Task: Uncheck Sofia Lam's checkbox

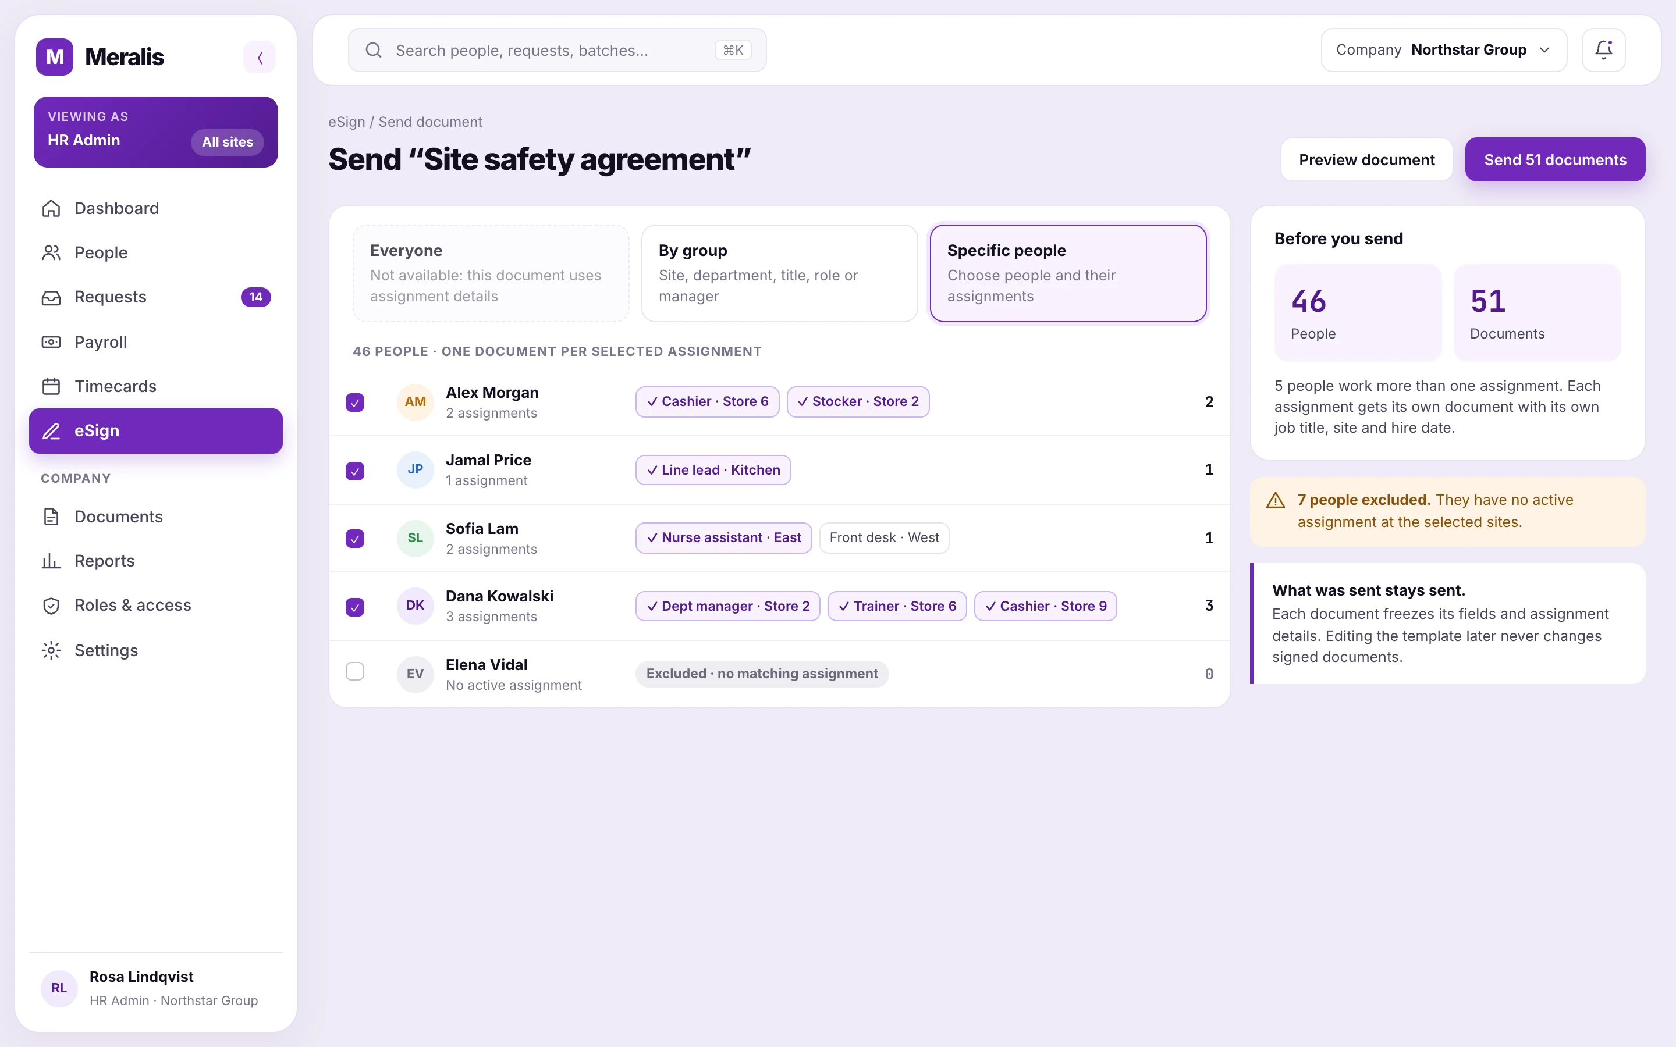Action: (x=354, y=539)
